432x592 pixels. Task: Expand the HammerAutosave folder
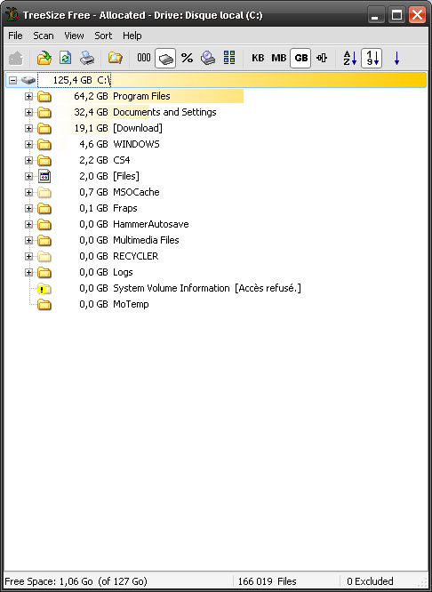[x=28, y=224]
